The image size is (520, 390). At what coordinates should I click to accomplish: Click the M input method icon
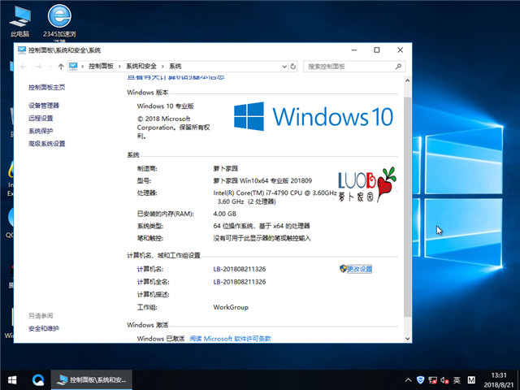pyautogui.click(x=471, y=380)
